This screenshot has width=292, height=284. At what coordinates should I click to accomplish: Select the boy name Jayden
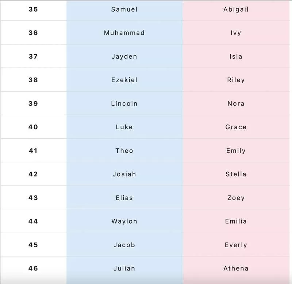(124, 56)
